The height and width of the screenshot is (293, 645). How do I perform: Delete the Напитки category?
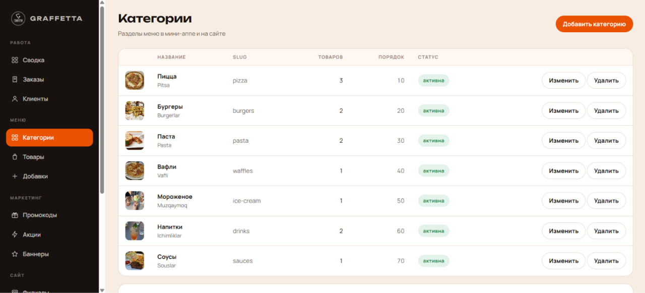click(606, 231)
